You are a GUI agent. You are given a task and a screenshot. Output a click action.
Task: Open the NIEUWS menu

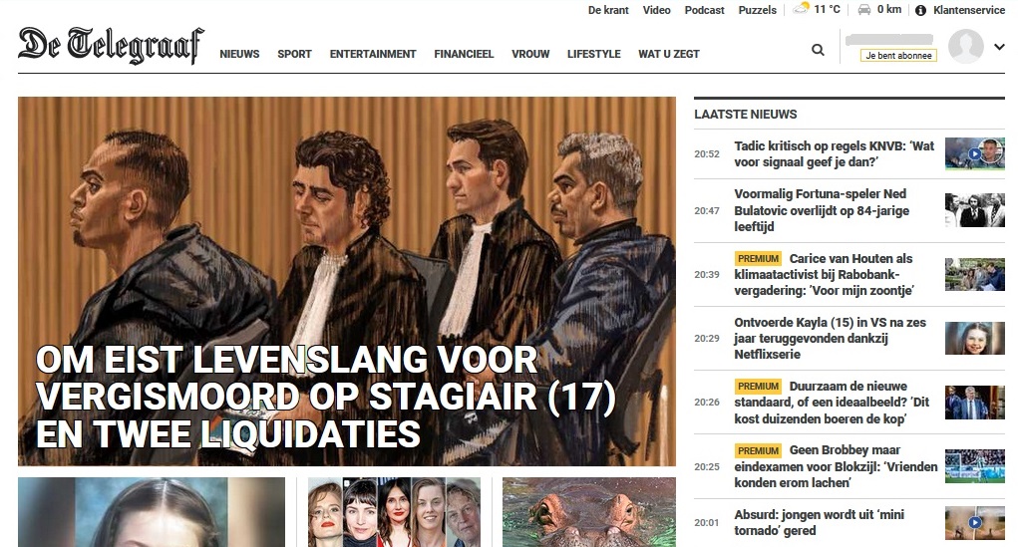[x=239, y=54]
